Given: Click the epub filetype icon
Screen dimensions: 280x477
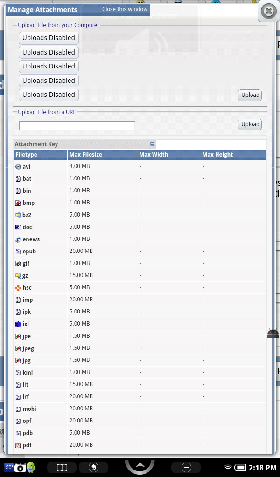Looking at the screenshot, I should tap(18, 252).
